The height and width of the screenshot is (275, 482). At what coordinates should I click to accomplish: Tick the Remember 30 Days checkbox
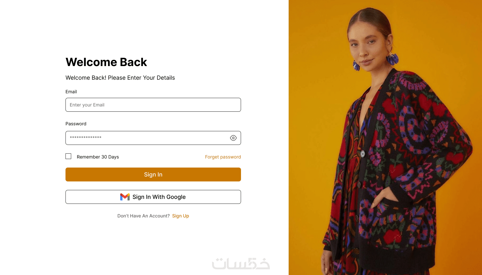[x=68, y=156]
